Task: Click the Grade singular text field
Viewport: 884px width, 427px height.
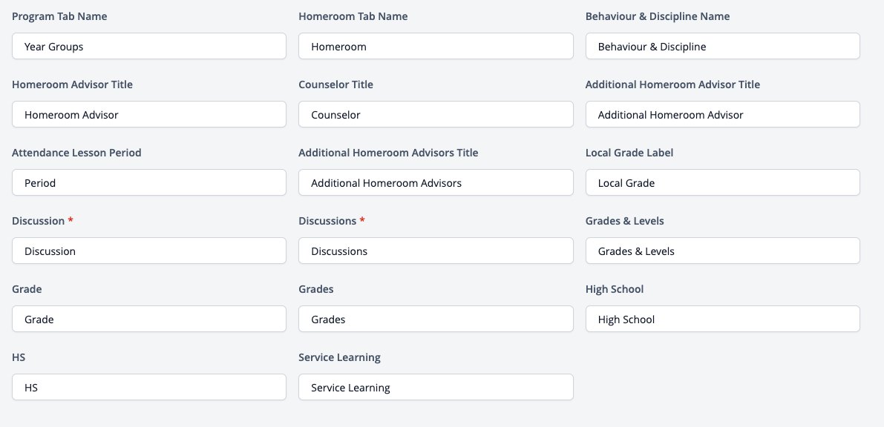Action: 149,319
